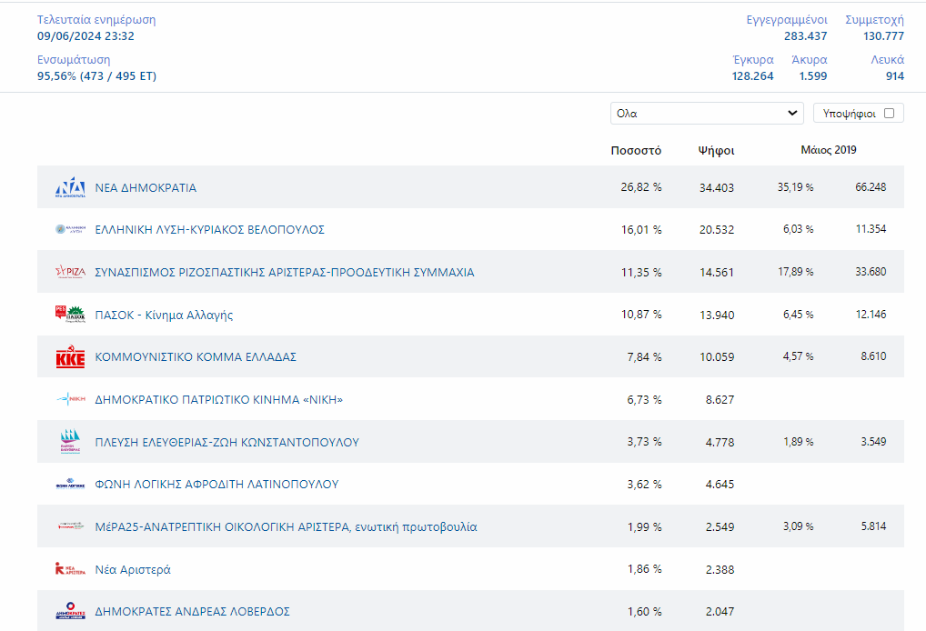
Task: Click Nea Dimokratia 2019 percentage 35,19 %
Action: coord(796,187)
